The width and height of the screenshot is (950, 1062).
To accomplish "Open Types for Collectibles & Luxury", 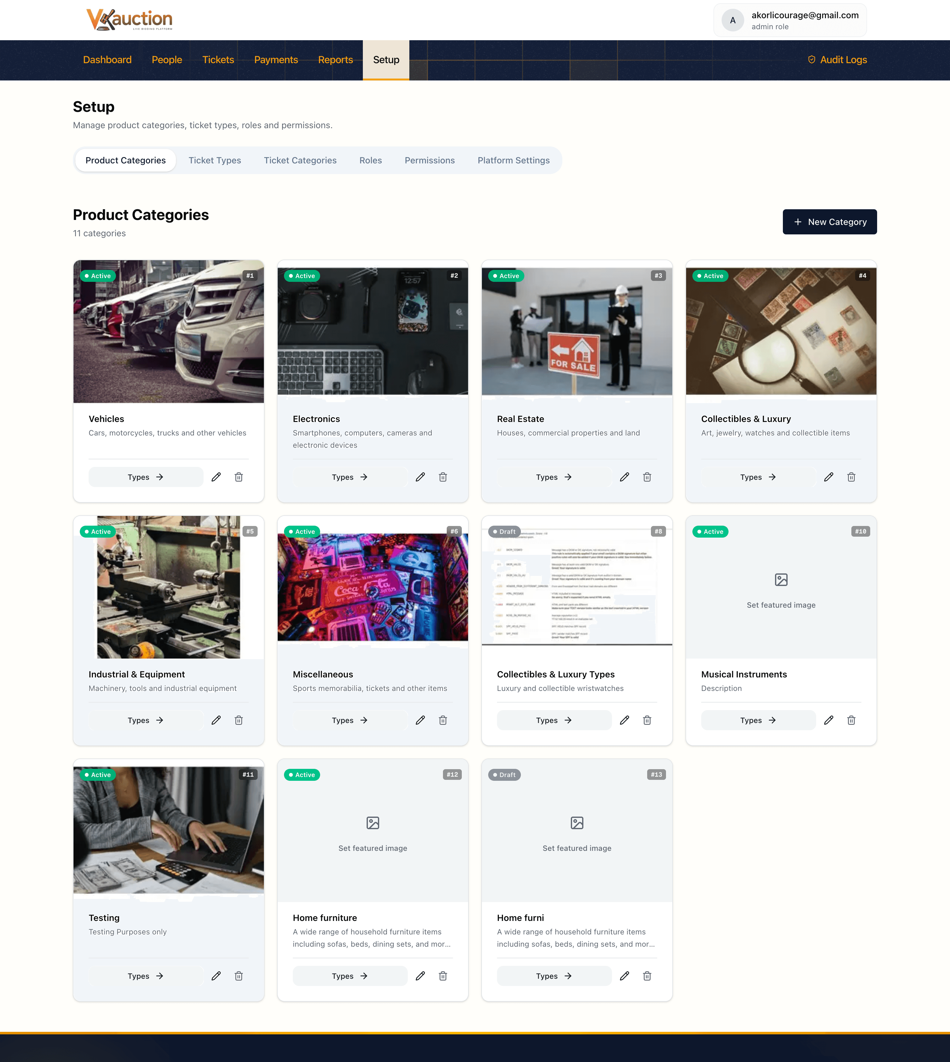I will [758, 477].
